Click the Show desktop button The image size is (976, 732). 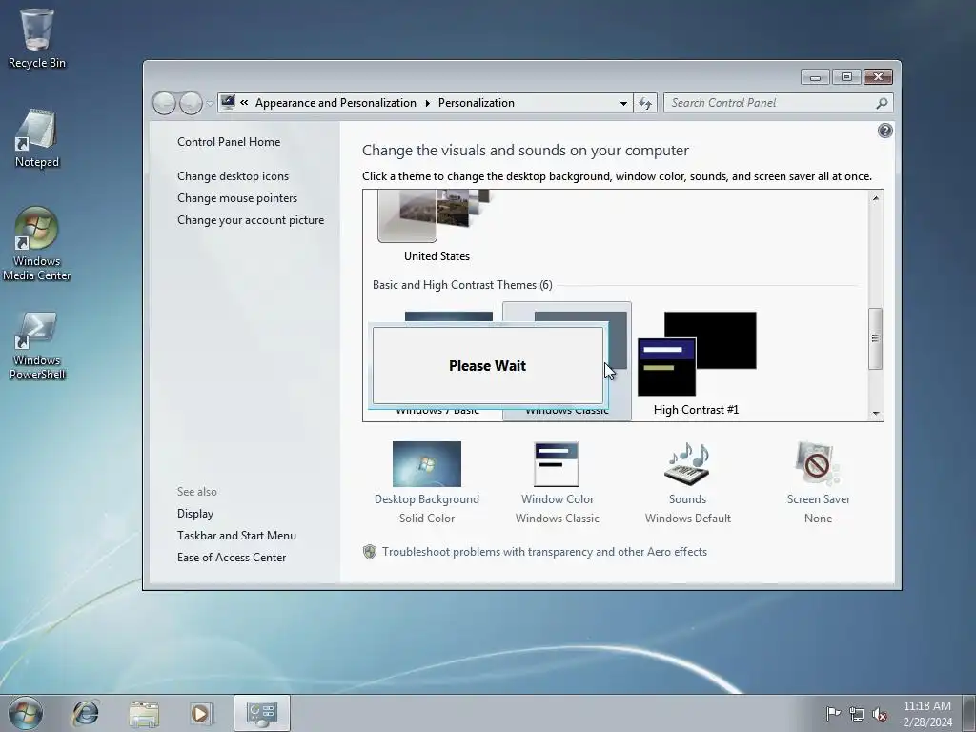coord(968,713)
